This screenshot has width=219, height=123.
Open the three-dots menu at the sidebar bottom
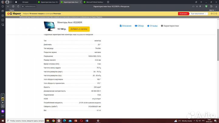[3, 116]
